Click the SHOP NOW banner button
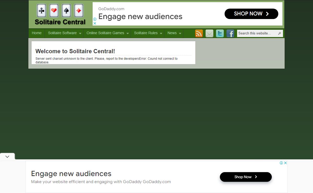 tap(251, 14)
